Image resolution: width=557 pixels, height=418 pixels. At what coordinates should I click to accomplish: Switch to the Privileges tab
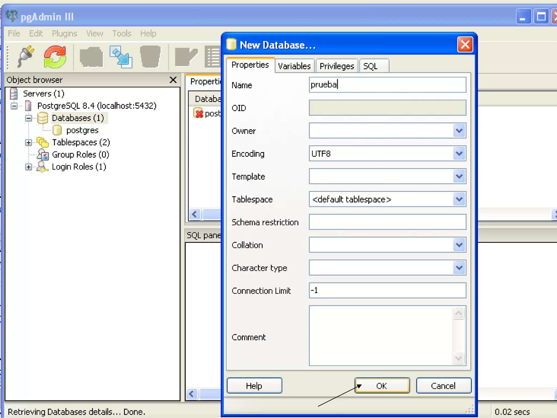point(337,66)
